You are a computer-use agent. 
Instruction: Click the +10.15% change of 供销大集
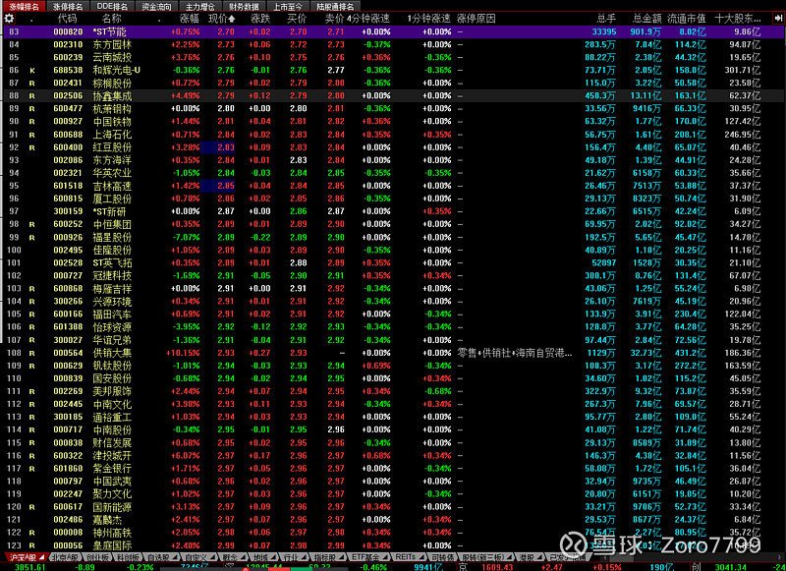(183, 353)
